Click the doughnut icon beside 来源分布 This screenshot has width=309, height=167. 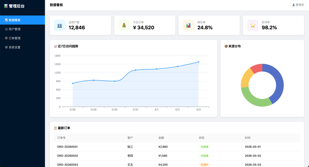[x=226, y=46]
